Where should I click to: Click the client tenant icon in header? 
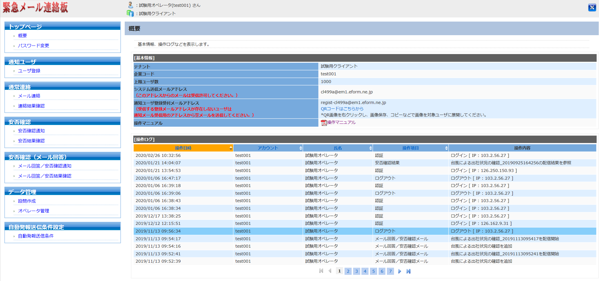pyautogui.click(x=130, y=13)
